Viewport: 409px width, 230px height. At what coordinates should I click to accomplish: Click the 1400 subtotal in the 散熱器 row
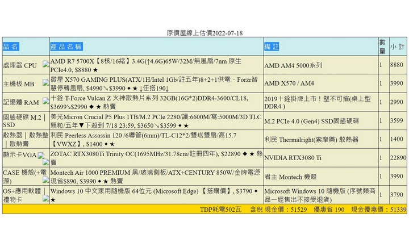(x=397, y=139)
